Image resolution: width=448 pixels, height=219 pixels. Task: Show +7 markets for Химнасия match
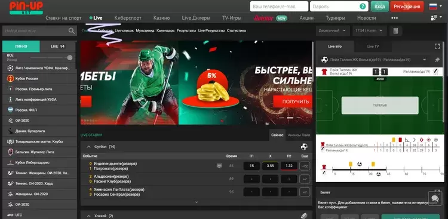pos(305,192)
